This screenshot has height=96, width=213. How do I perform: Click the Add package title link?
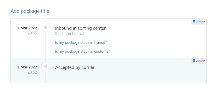click(30, 11)
